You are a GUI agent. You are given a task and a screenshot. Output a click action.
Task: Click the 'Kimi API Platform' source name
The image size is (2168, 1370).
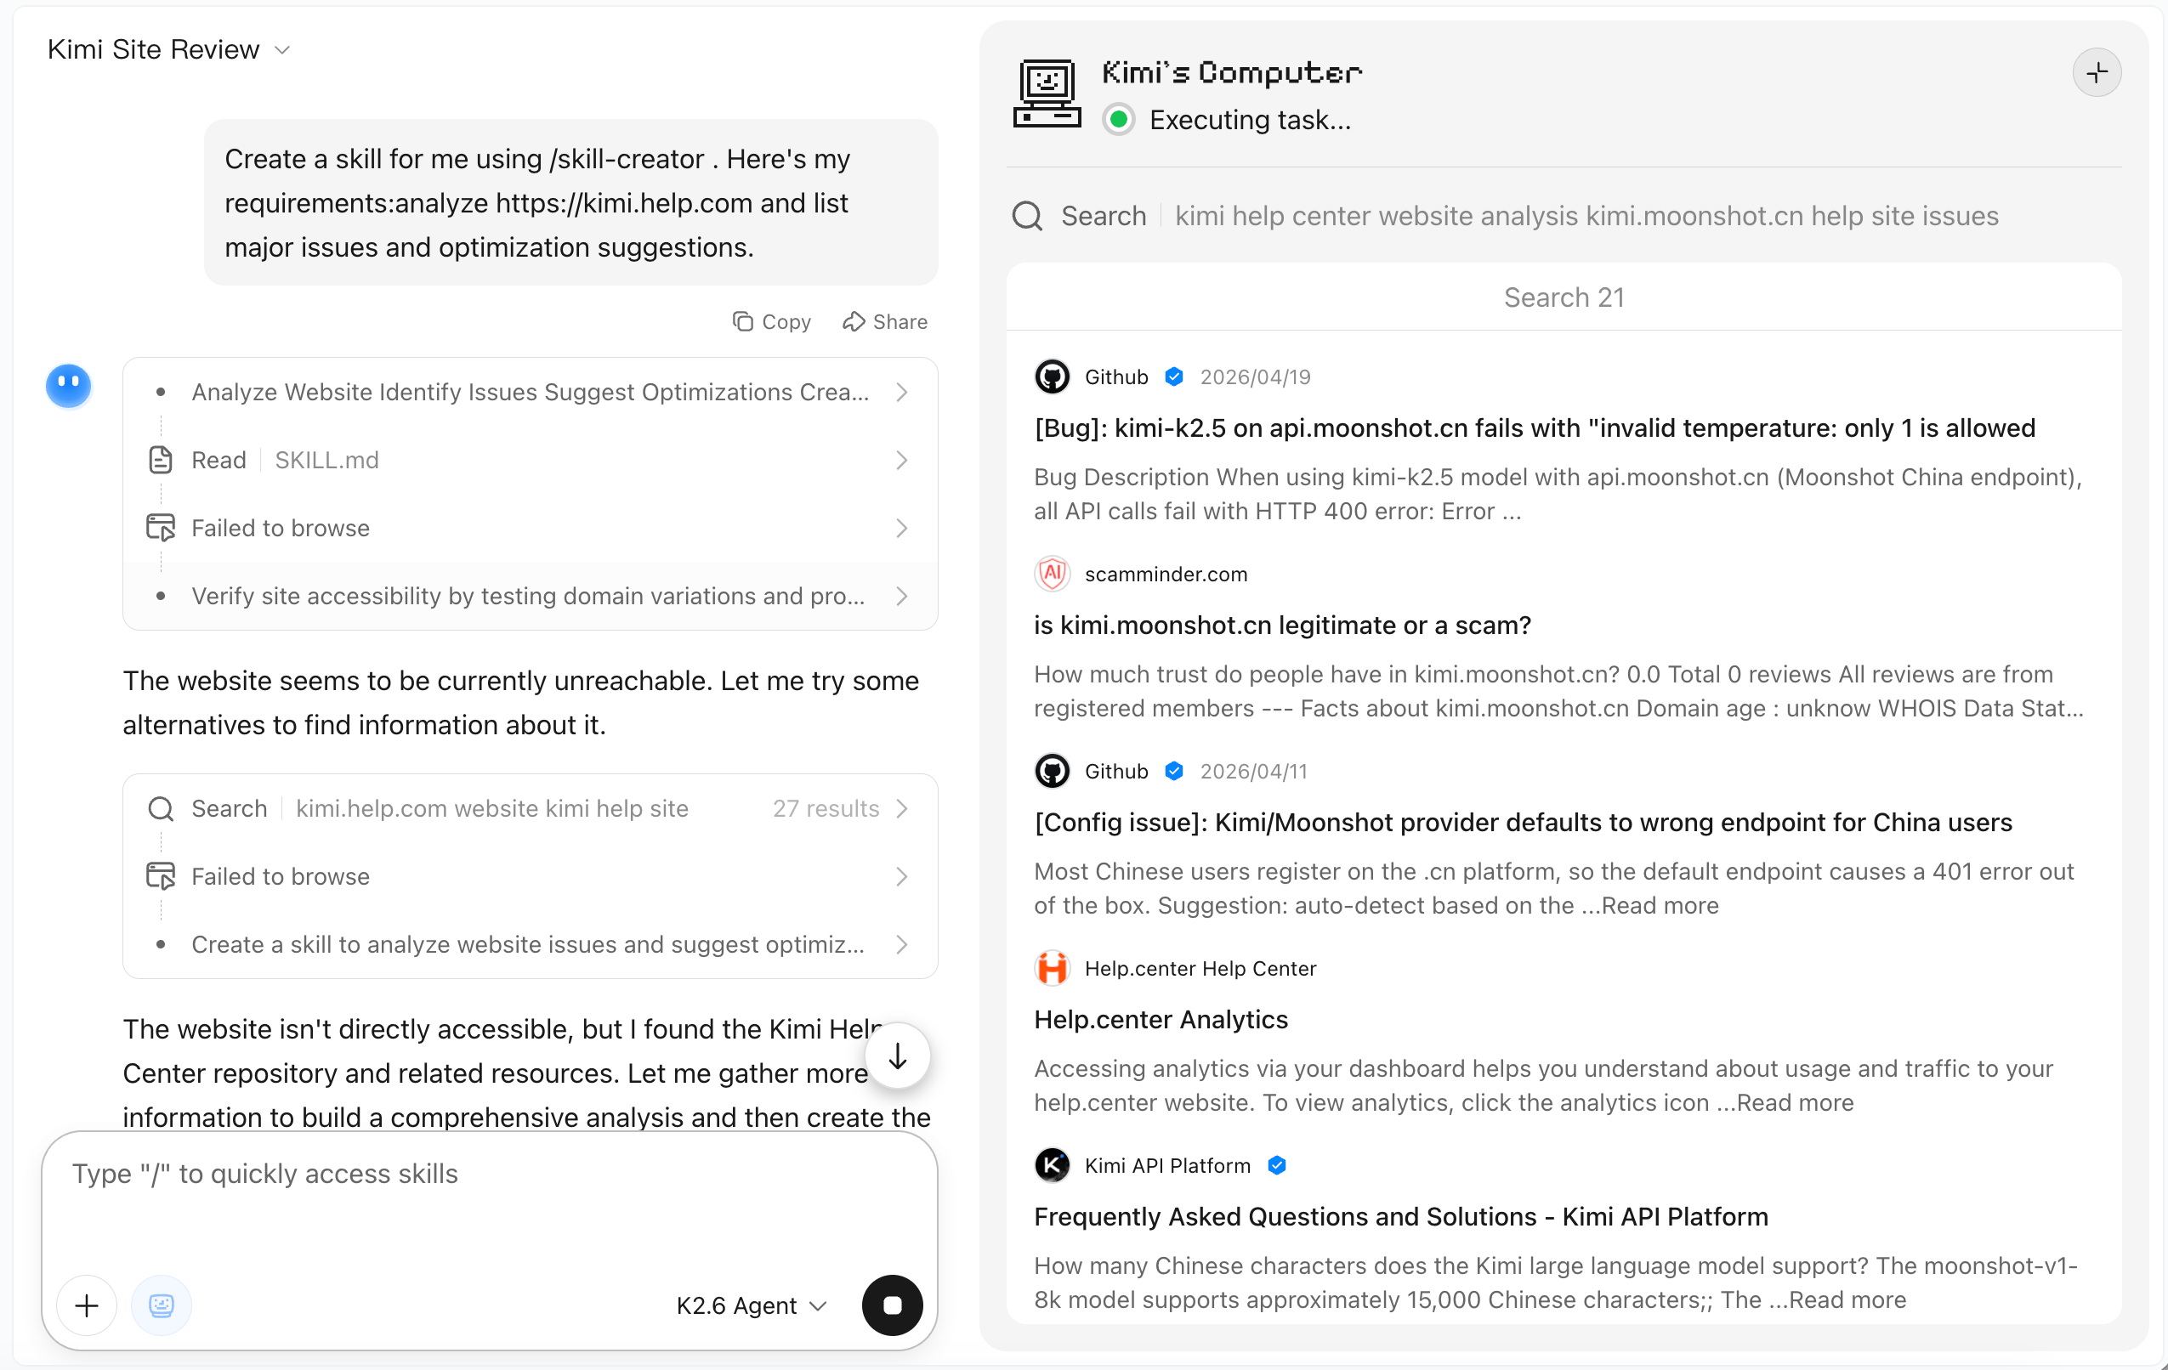(x=1167, y=1165)
